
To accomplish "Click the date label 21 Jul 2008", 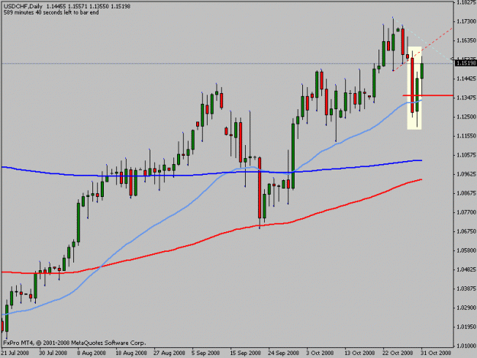I will click(15, 353).
